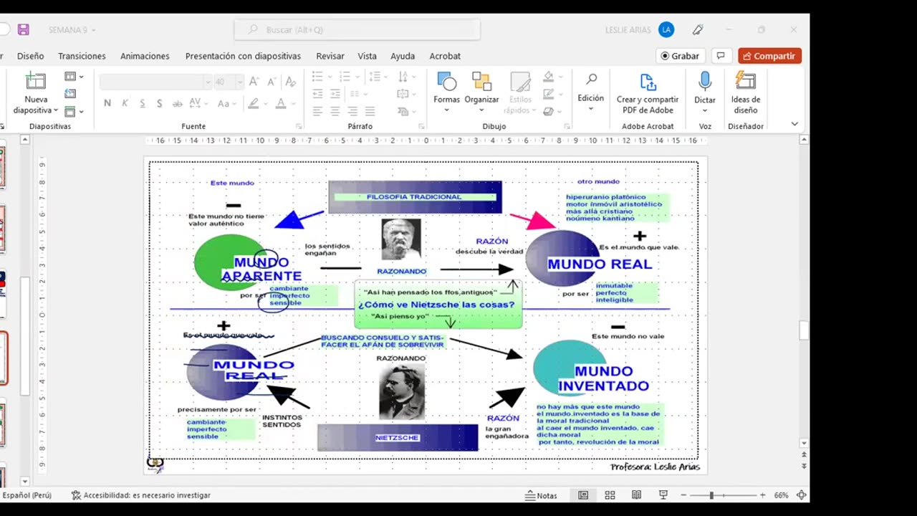Click the reset slide (Restablecer) icon

(70, 94)
